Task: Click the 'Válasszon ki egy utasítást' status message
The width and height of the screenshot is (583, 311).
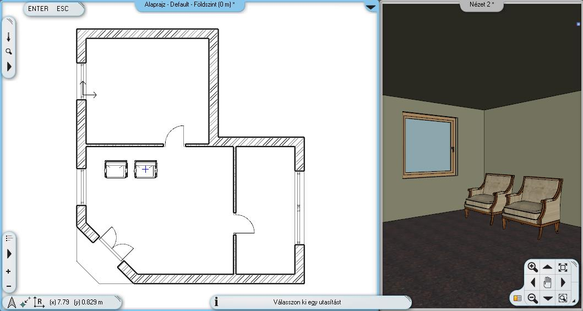Action: tap(307, 302)
